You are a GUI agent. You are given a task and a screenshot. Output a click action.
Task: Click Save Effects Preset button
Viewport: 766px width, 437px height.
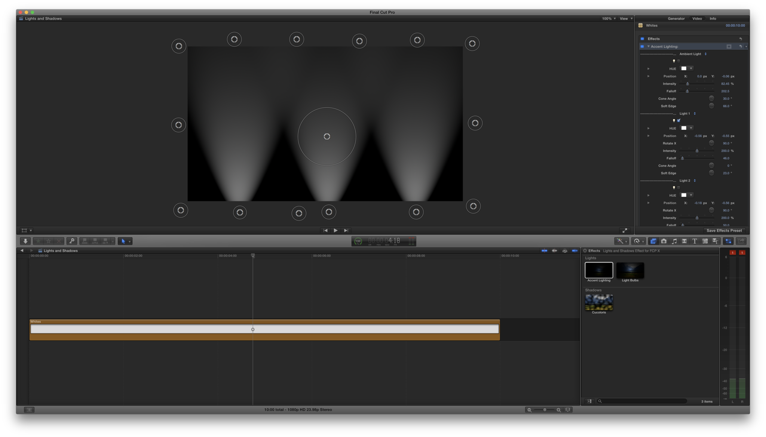click(724, 231)
